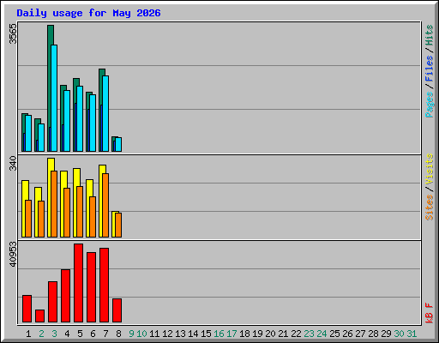Click the cyan files bar for day 7
Screen dimensions: 439x343
[105, 113]
